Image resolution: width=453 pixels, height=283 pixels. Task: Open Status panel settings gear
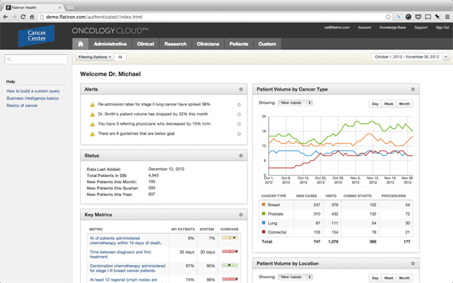click(241, 155)
